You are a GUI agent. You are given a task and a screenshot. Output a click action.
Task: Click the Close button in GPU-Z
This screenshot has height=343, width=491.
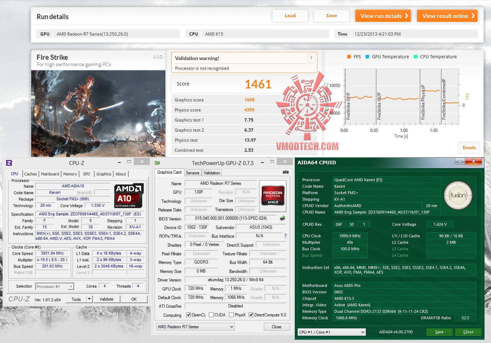click(276, 327)
